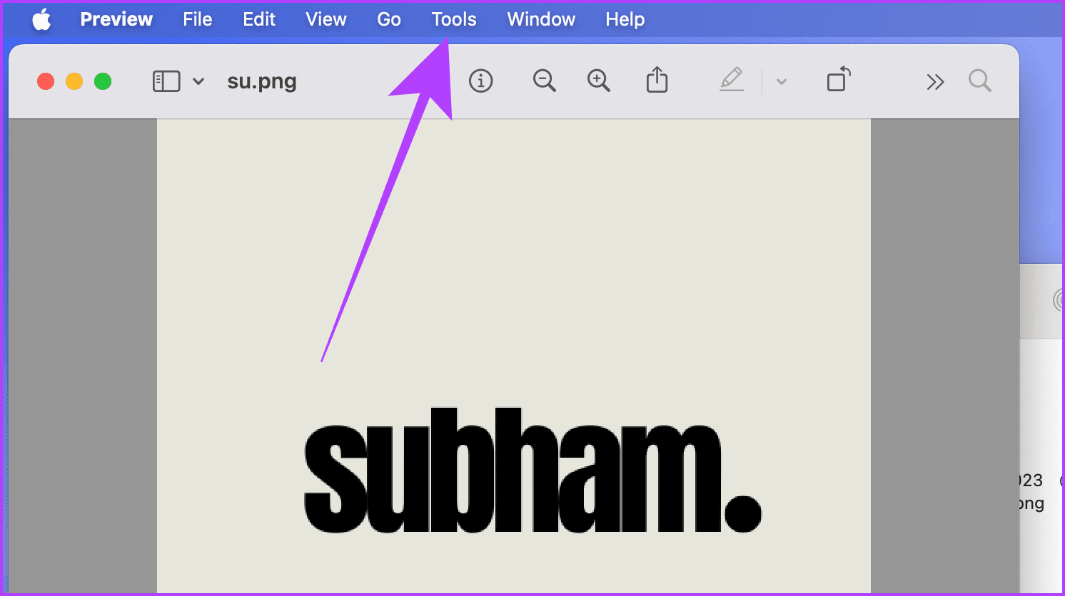Click the Info (i) toolbar icon
1065x596 pixels.
coord(480,81)
